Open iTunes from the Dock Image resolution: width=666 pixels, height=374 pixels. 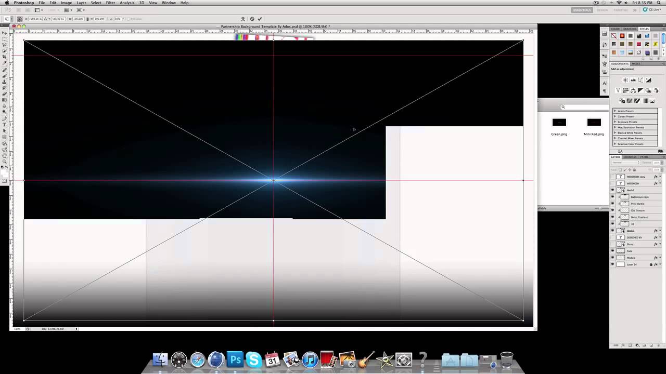tap(310, 359)
